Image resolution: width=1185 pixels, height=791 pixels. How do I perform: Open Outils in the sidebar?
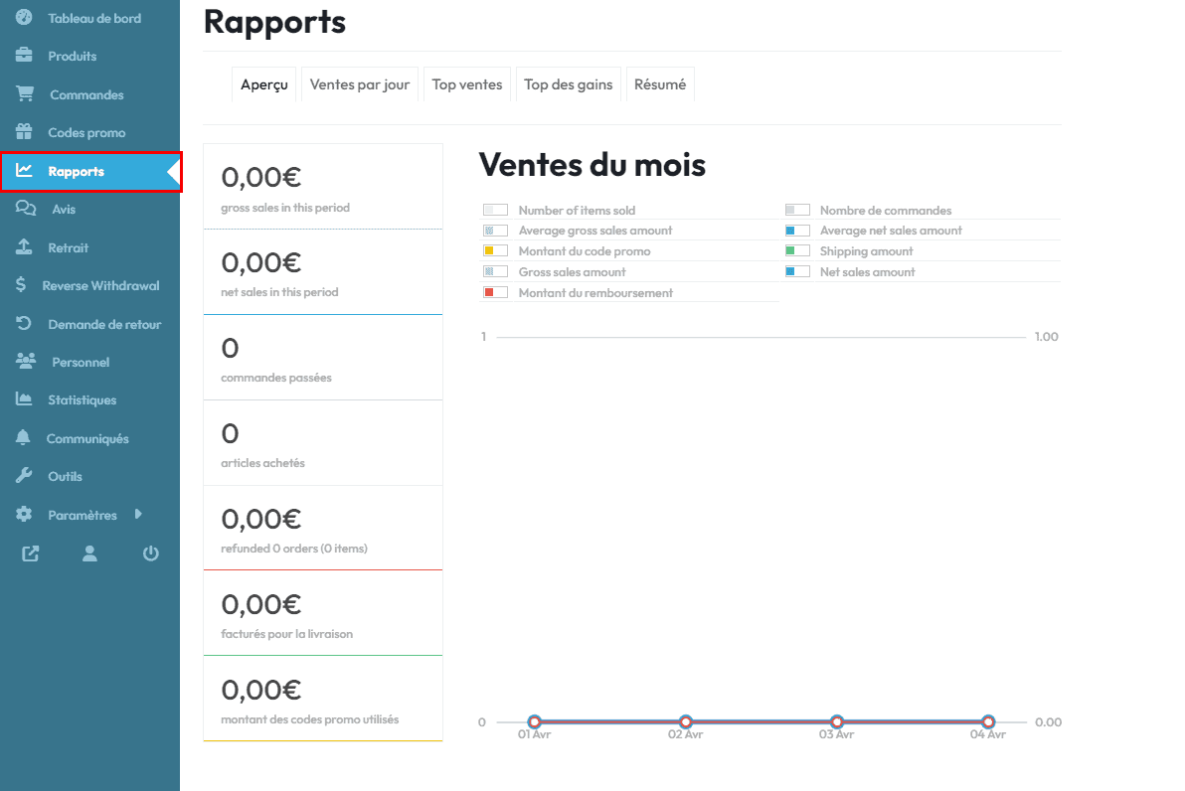coord(65,476)
